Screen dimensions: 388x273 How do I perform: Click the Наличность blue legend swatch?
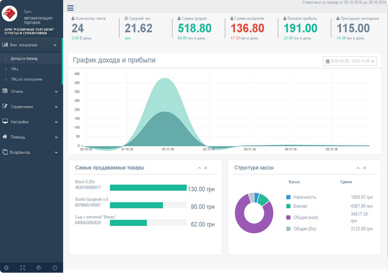pyautogui.click(x=288, y=197)
